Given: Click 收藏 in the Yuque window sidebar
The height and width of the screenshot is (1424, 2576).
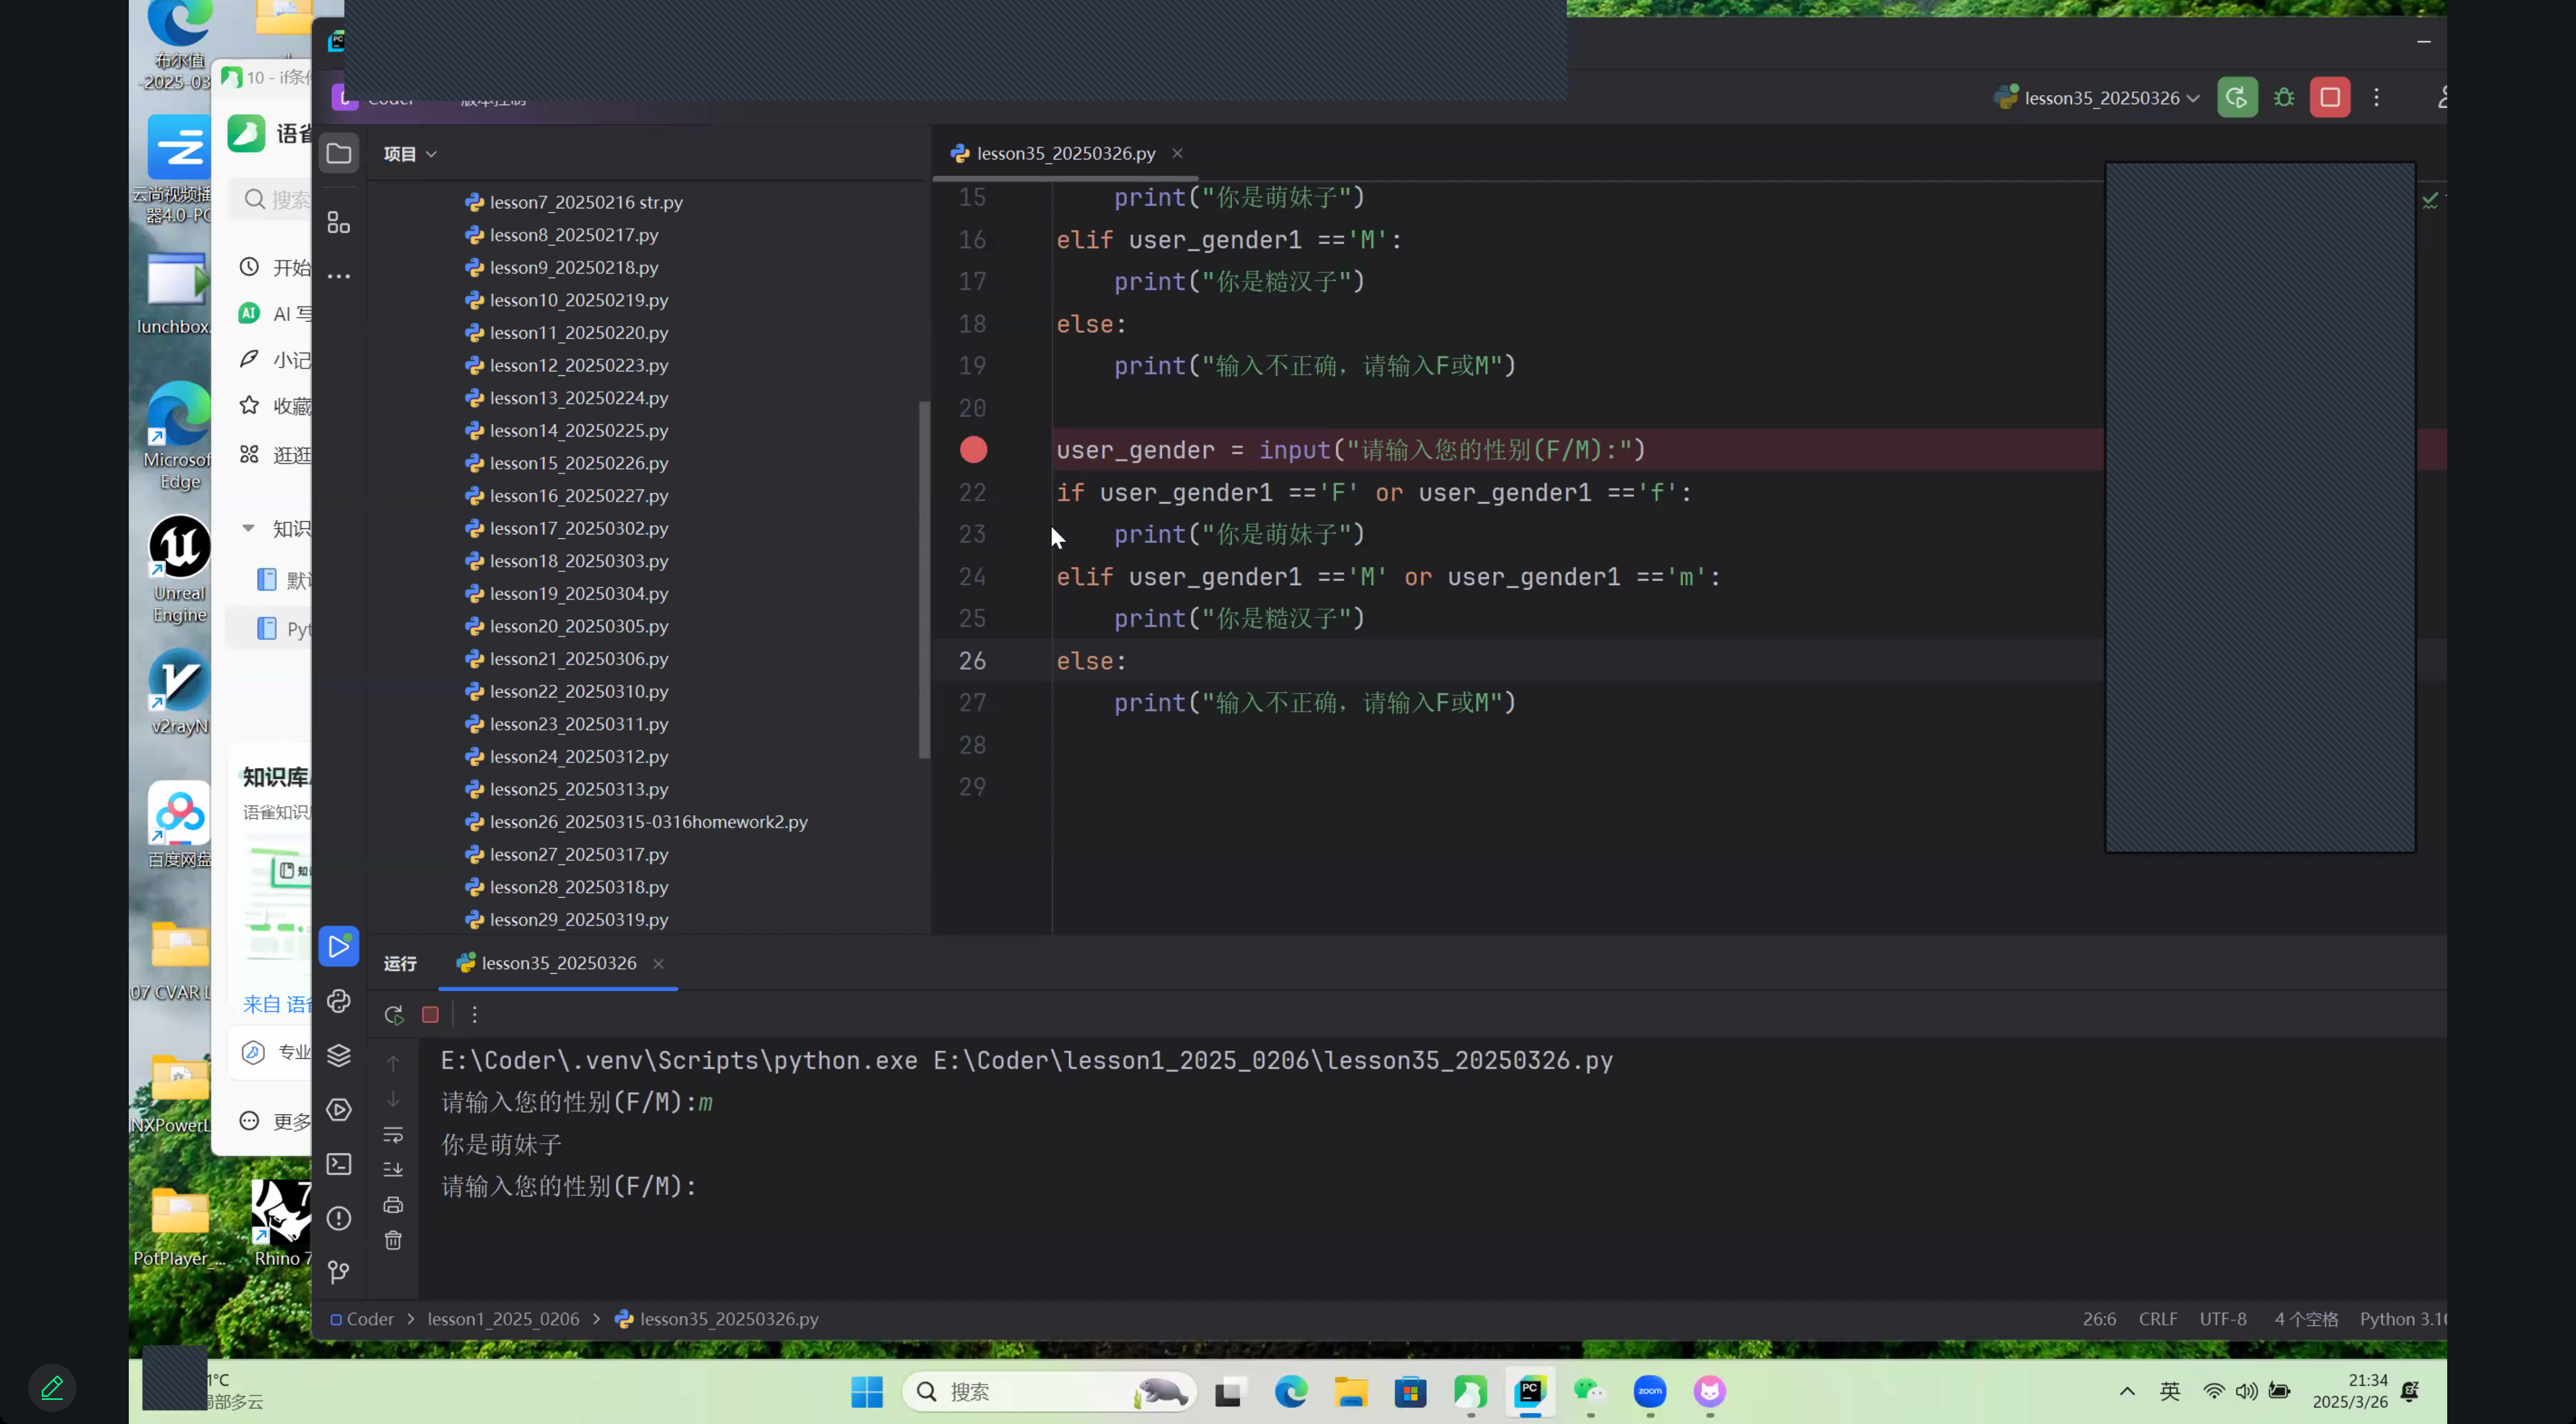Looking at the screenshot, I should click(276, 406).
